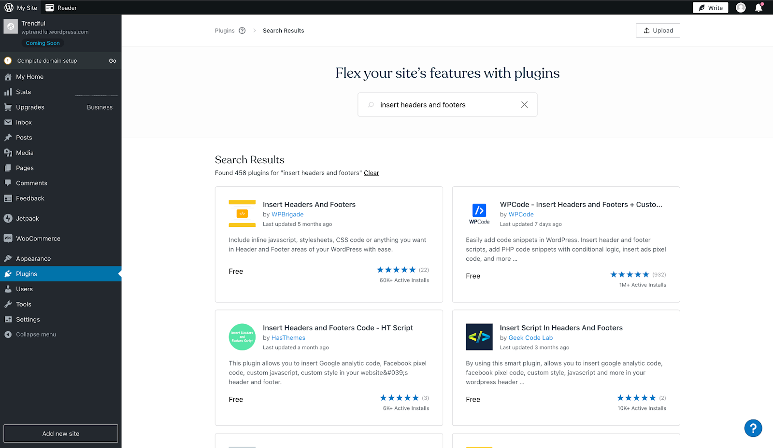Viewport: 773px width, 448px height.
Task: Click 'Last updated 7 days ago' text
Action: tap(531, 224)
